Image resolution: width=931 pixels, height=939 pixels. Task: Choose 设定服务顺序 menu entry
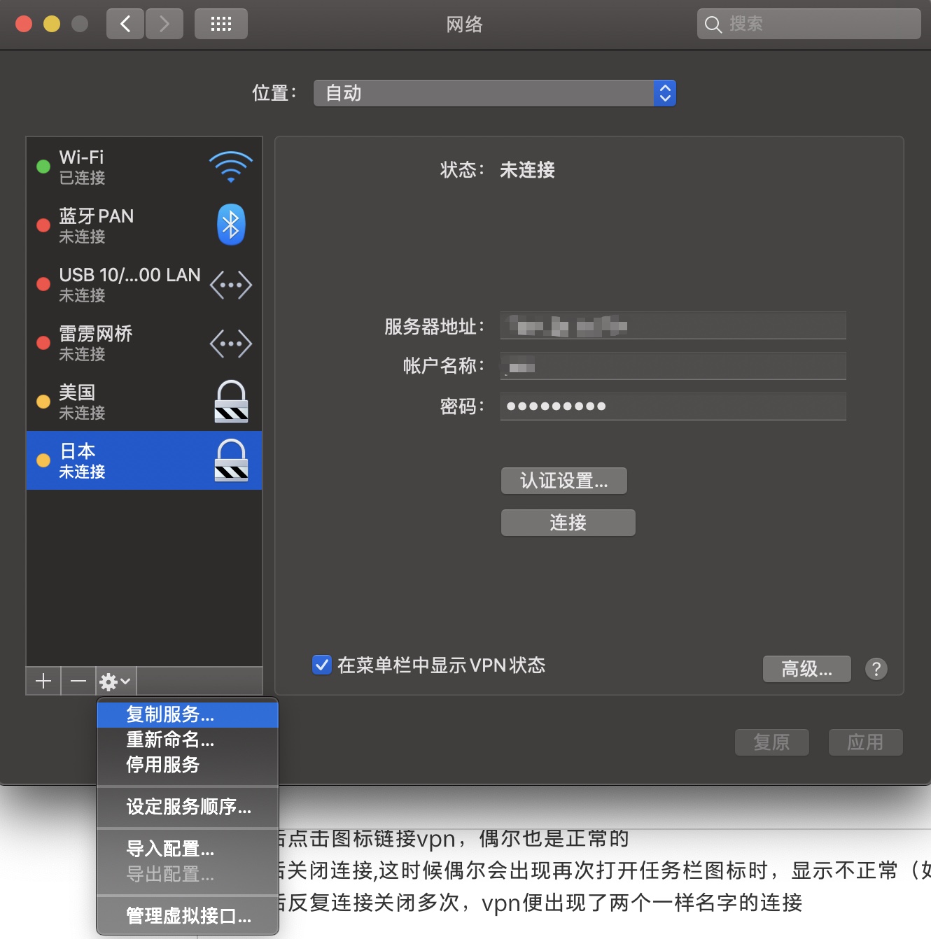point(188,807)
